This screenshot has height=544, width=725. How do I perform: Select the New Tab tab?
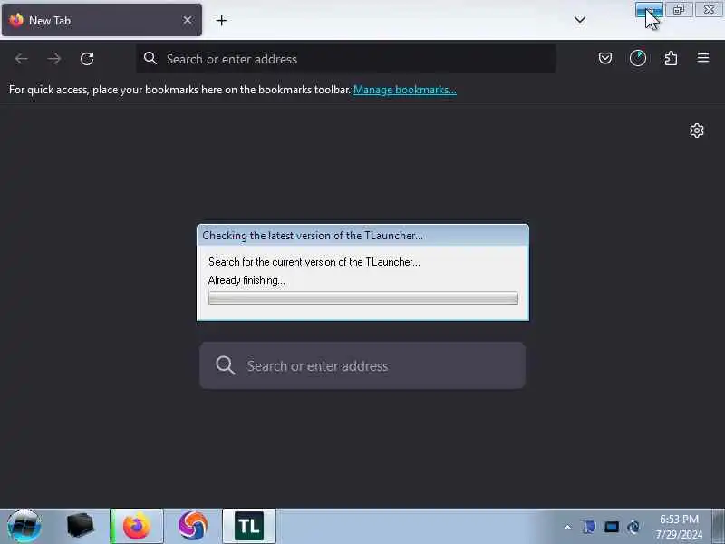point(101,20)
